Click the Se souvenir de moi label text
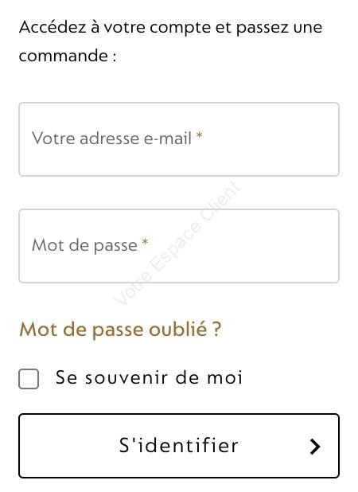Image resolution: width=358 pixels, height=492 pixels. tap(150, 377)
